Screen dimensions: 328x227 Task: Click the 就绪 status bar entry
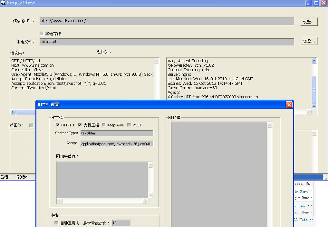[x=8, y=177]
